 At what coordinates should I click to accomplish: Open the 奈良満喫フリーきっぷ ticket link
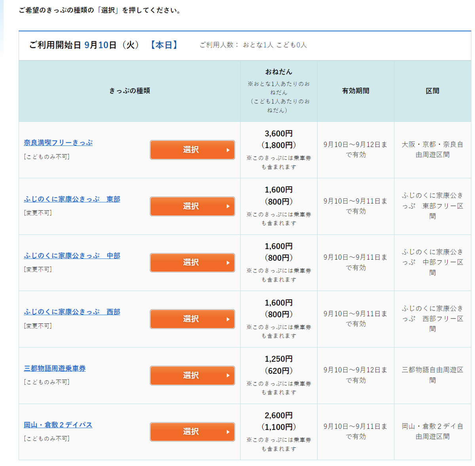coord(58,143)
